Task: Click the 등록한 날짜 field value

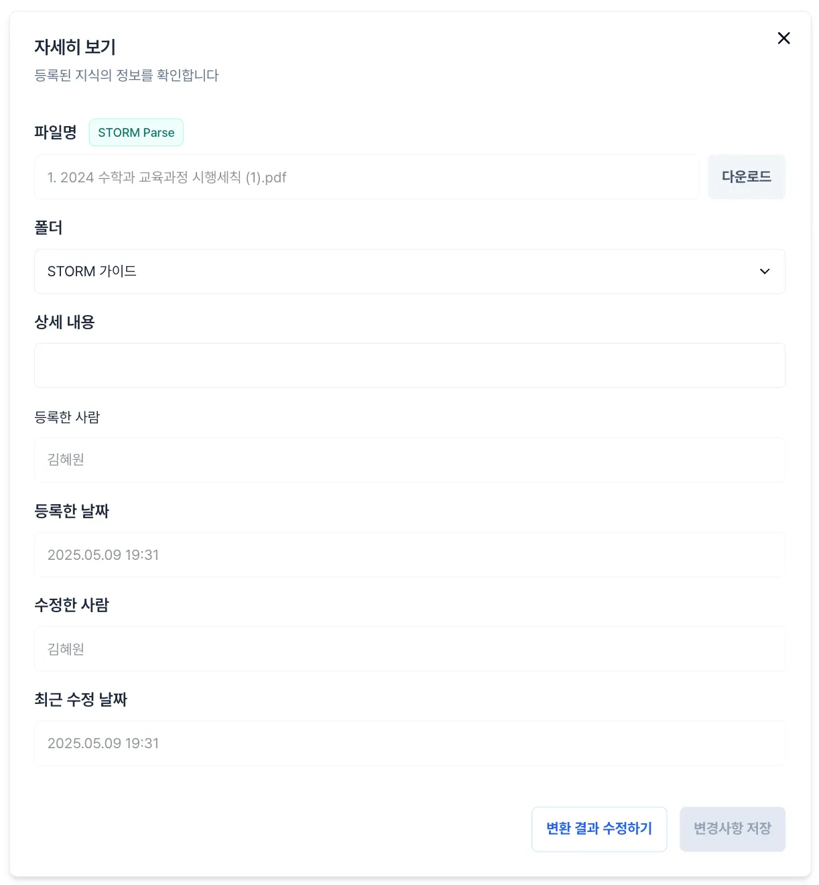Action: [409, 555]
